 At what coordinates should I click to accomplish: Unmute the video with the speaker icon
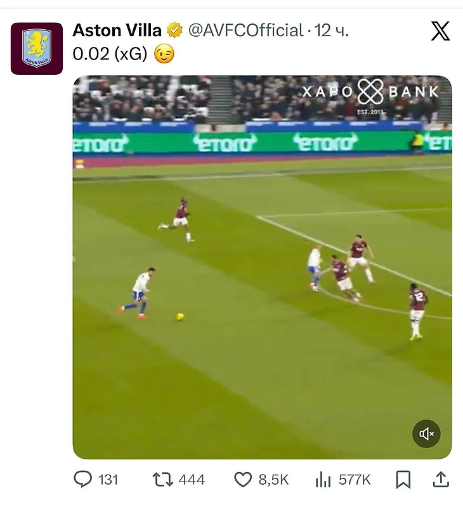click(x=427, y=434)
